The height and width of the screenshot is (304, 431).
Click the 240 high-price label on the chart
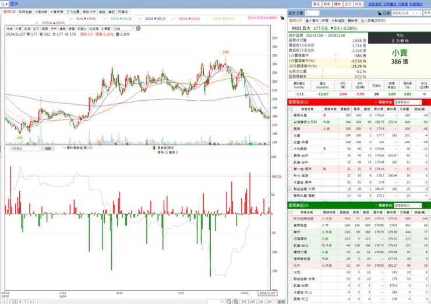pos(225,52)
